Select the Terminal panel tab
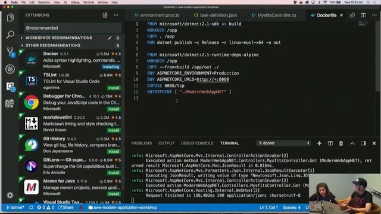 click(230, 143)
